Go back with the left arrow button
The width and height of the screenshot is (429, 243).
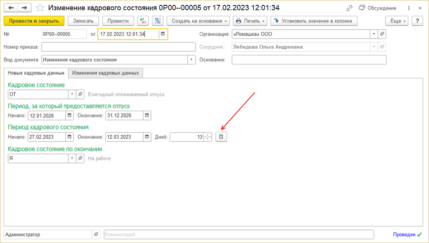[11, 8]
